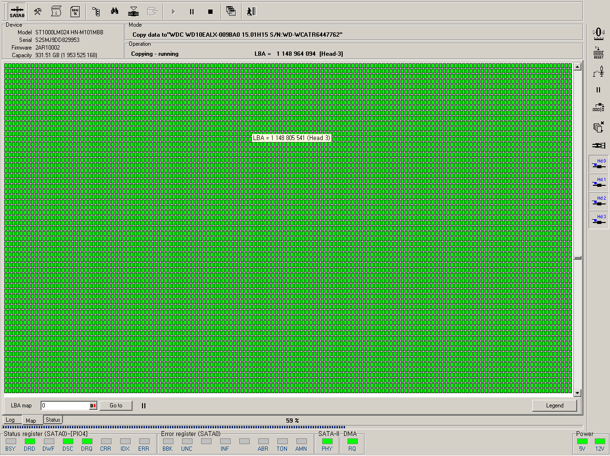Click the RESET counter icon in sidebar
610x456 pixels.
tap(599, 52)
